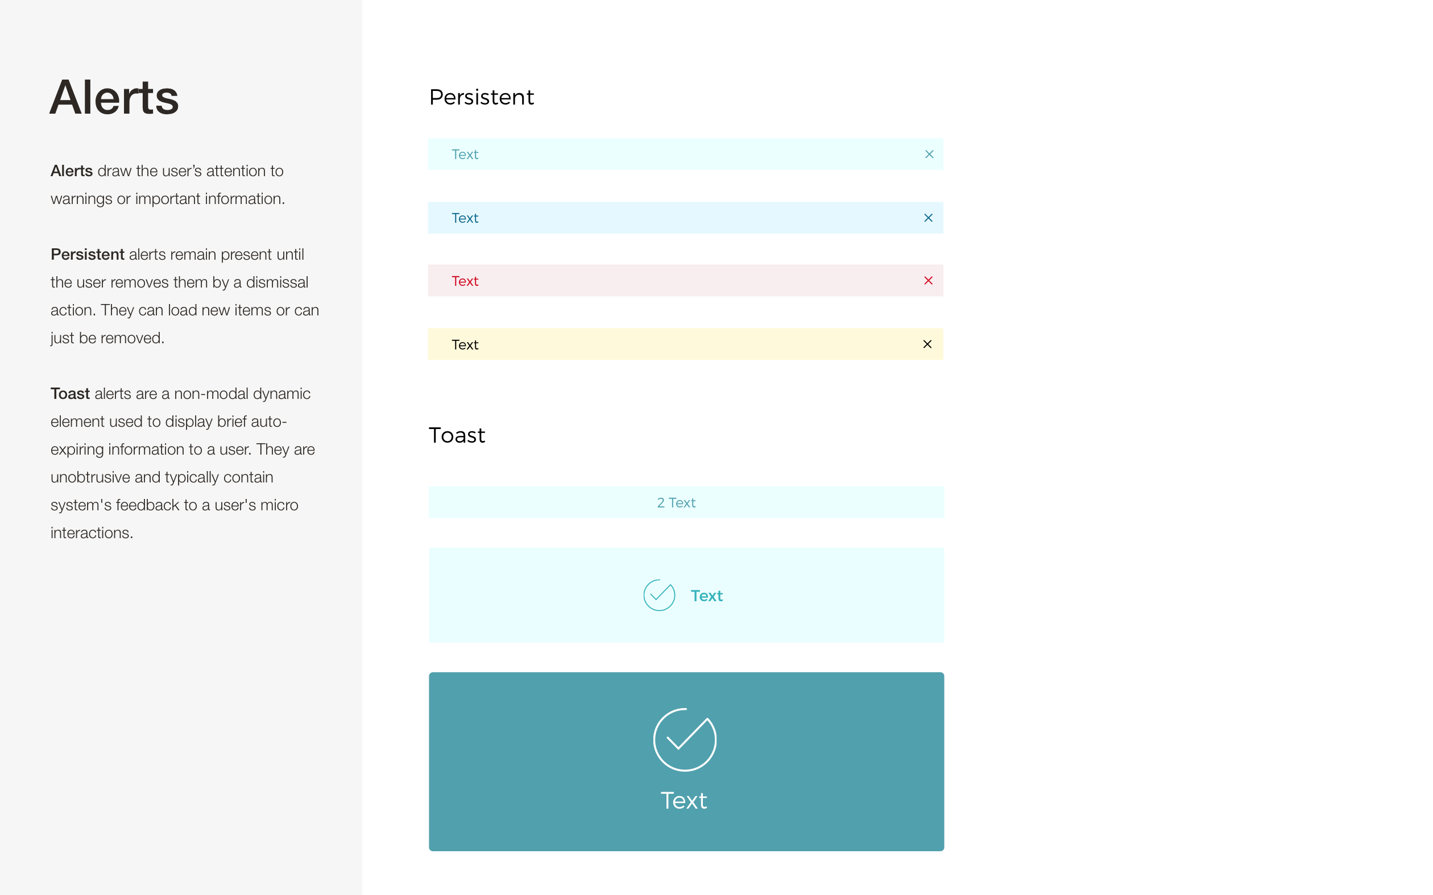Click the 'Toast' section heading
1433x895 pixels.
457,435
